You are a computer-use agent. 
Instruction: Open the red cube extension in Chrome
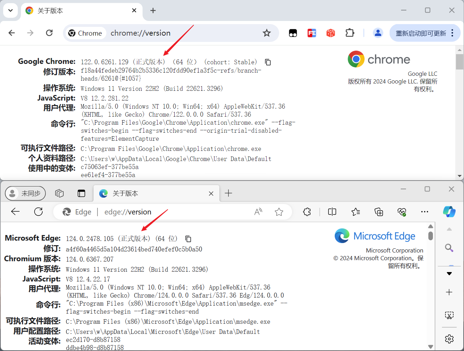point(331,33)
